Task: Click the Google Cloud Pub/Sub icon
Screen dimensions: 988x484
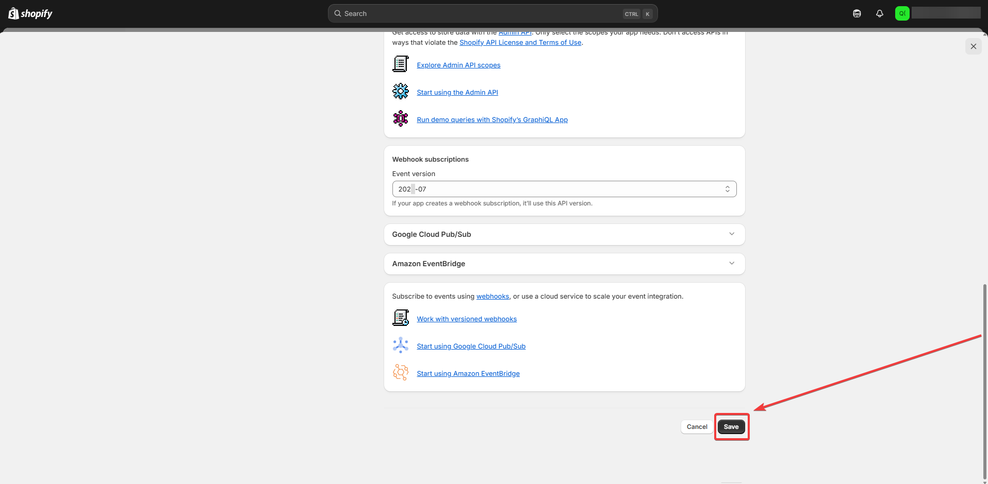Action: coord(400,345)
